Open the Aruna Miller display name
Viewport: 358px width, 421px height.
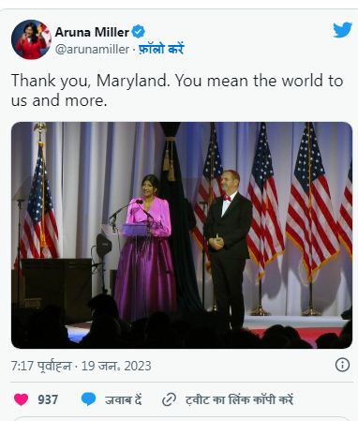click(92, 32)
